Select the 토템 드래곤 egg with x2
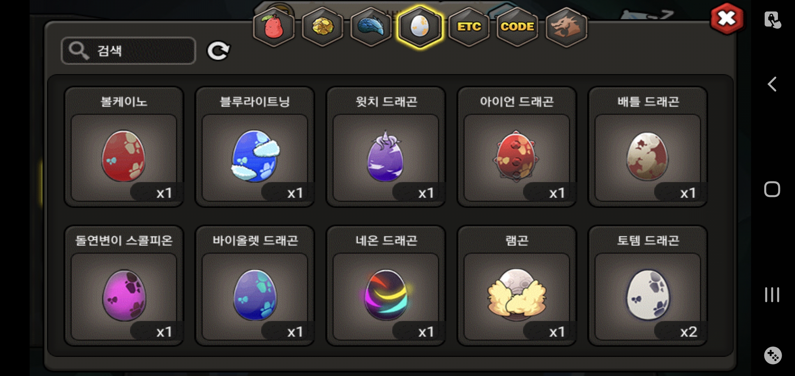The image size is (795, 376). (x=648, y=286)
